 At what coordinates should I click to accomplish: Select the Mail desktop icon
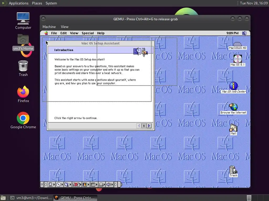[x=233, y=129]
